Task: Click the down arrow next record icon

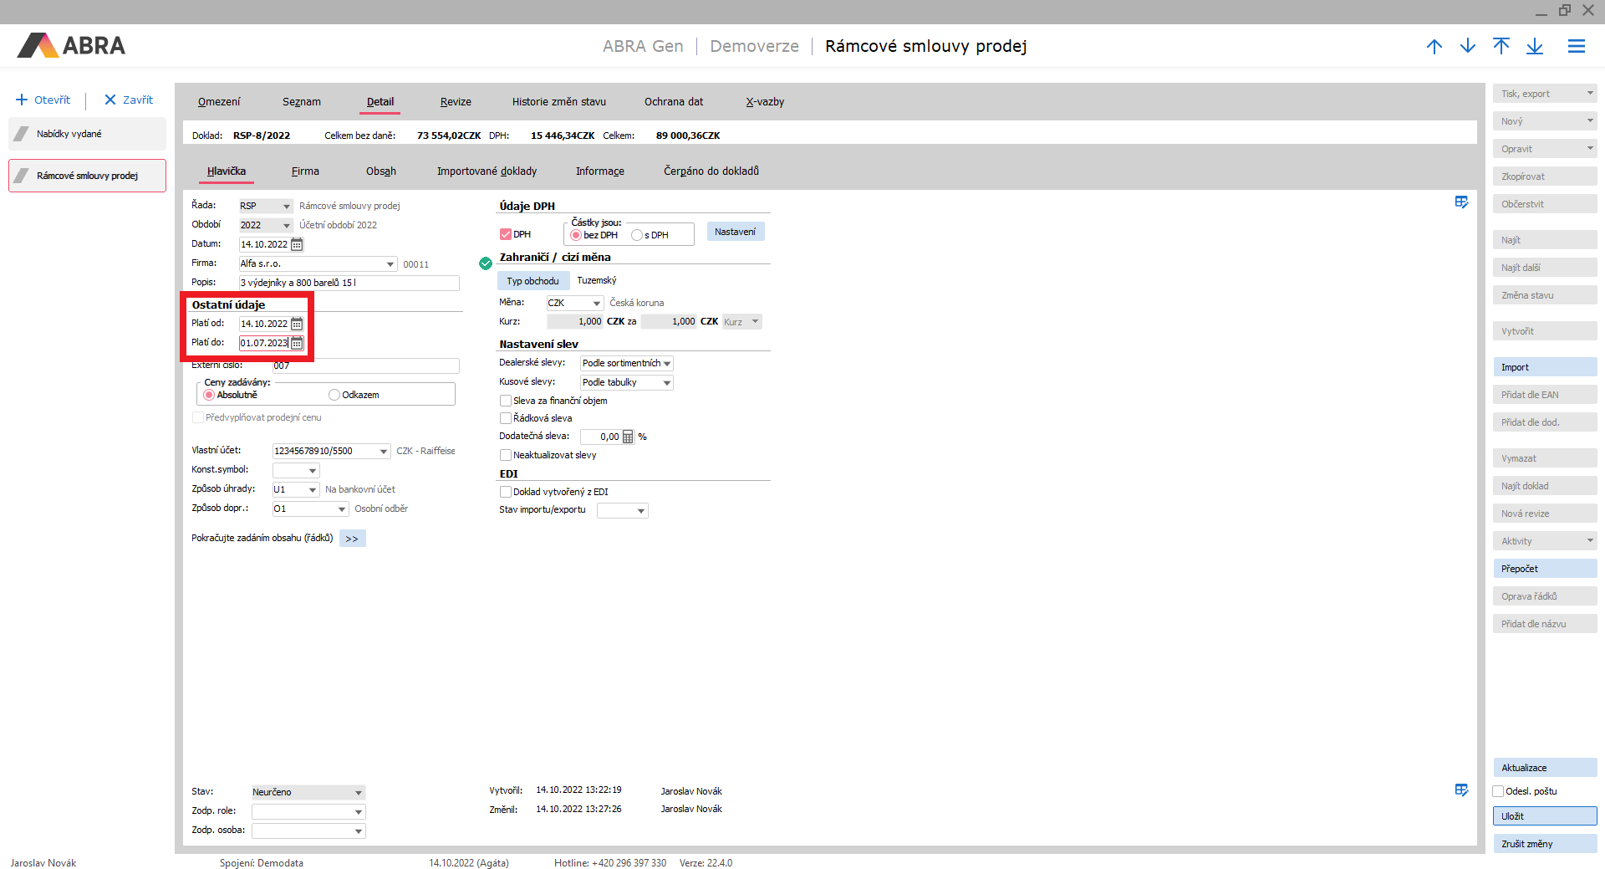Action: pos(1468,47)
